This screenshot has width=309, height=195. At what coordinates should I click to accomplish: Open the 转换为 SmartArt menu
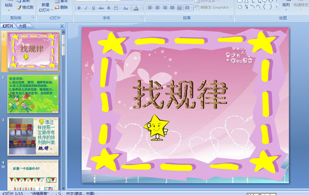213,8
